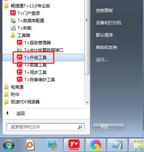Open the shutdown options arrow next to 关机
The width and height of the screenshot is (144, 152).
(120, 127)
